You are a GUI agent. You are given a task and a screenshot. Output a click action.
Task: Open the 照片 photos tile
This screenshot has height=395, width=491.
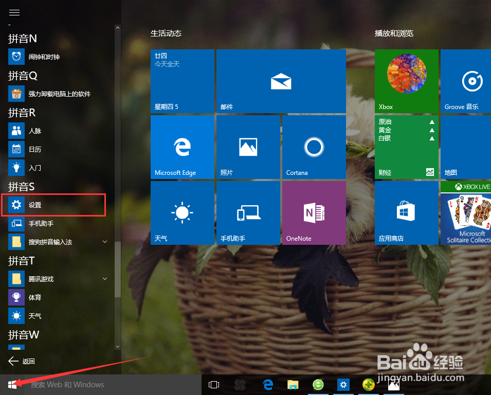pos(248,147)
